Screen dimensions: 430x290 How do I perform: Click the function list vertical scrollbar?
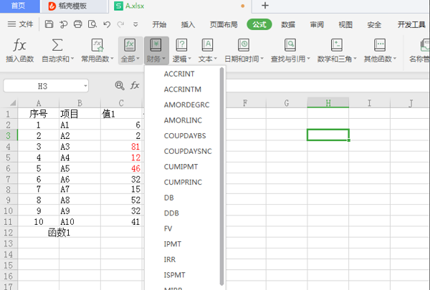point(221,177)
